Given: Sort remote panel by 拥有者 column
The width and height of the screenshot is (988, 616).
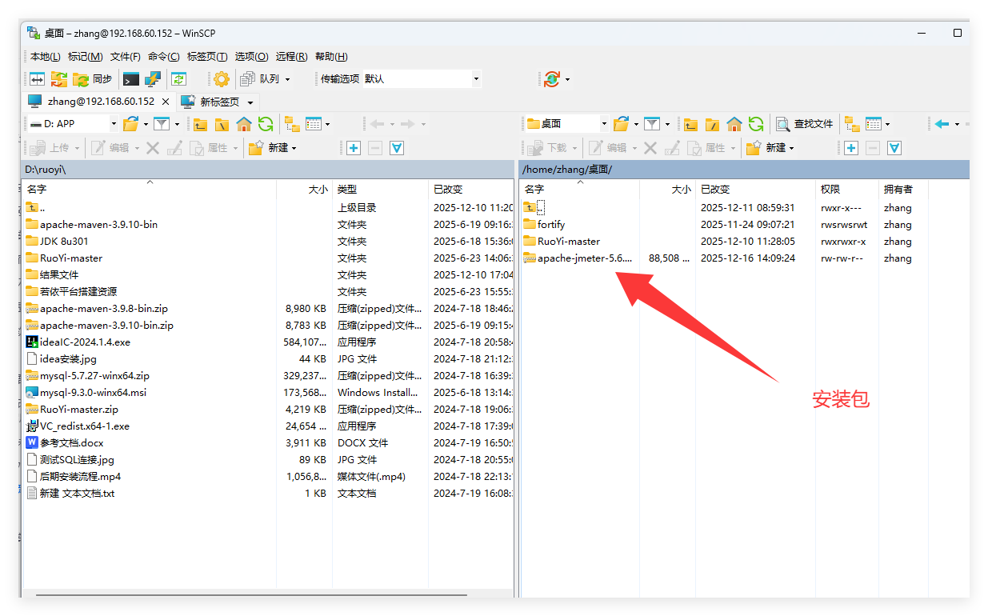Looking at the screenshot, I should [902, 190].
